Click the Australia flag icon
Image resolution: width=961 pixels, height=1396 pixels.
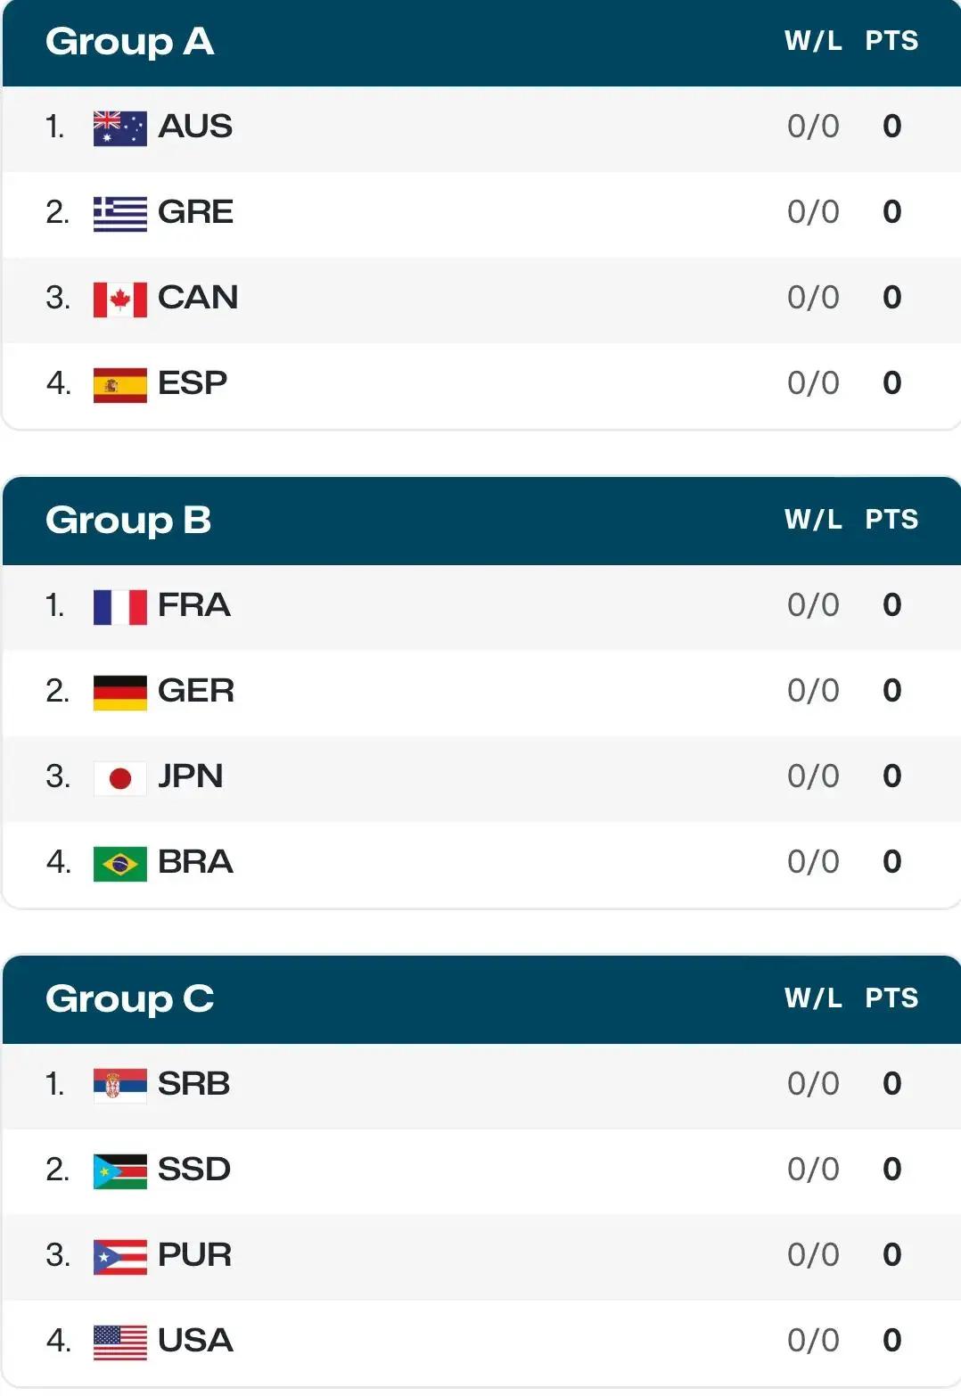[x=119, y=127]
